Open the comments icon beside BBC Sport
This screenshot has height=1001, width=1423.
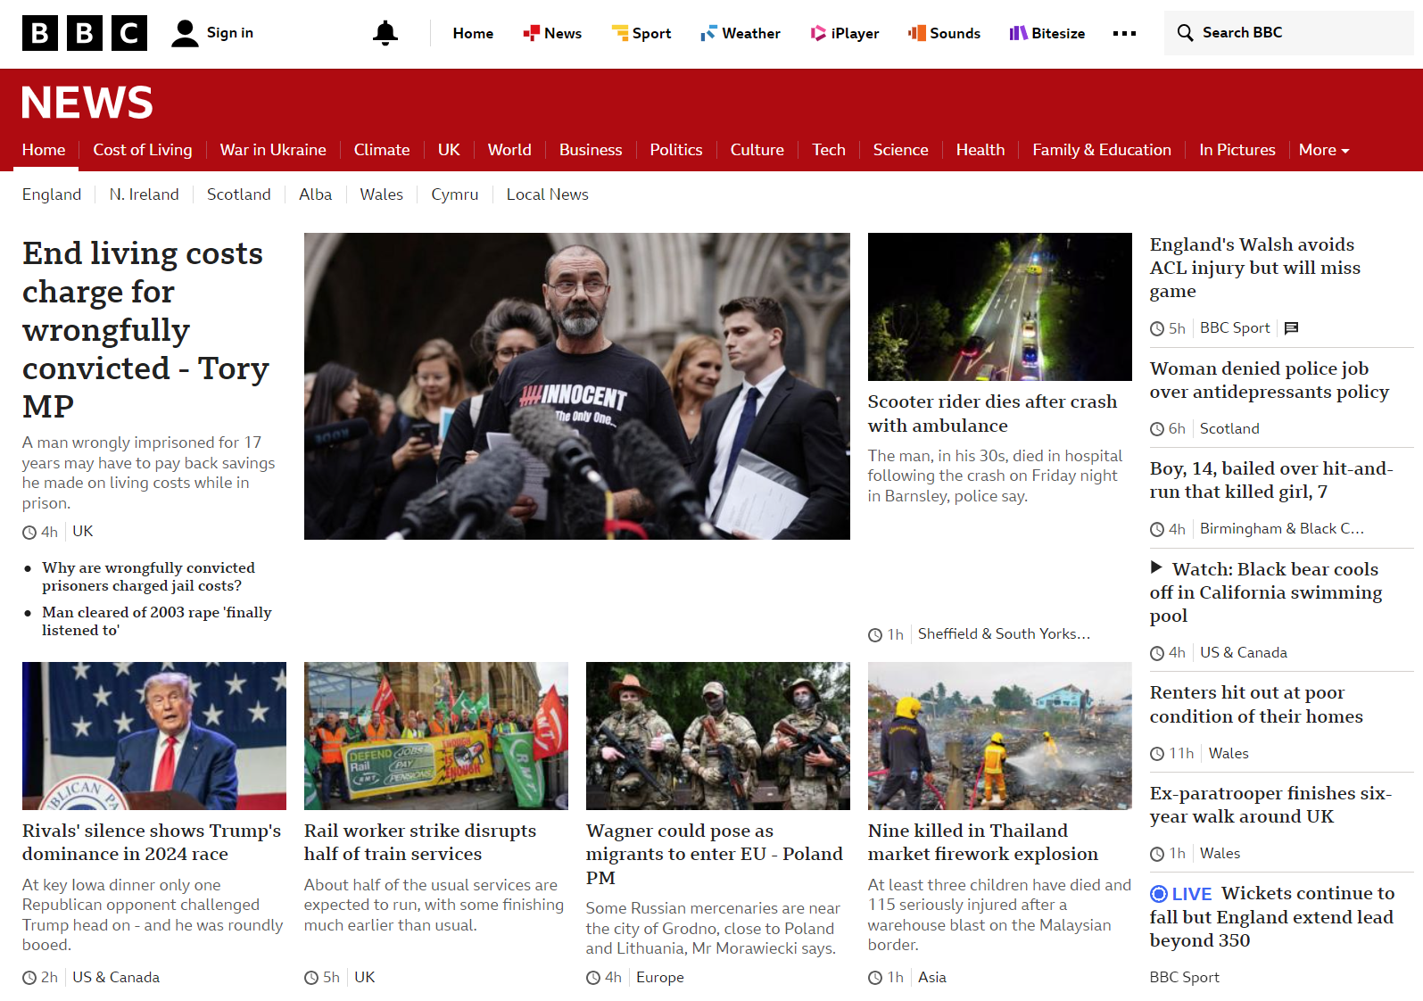(x=1291, y=328)
